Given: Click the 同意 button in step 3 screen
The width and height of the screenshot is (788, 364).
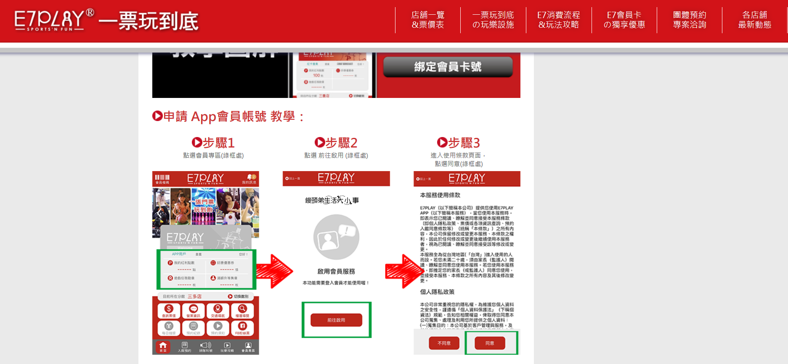Looking at the screenshot, I should [490, 343].
